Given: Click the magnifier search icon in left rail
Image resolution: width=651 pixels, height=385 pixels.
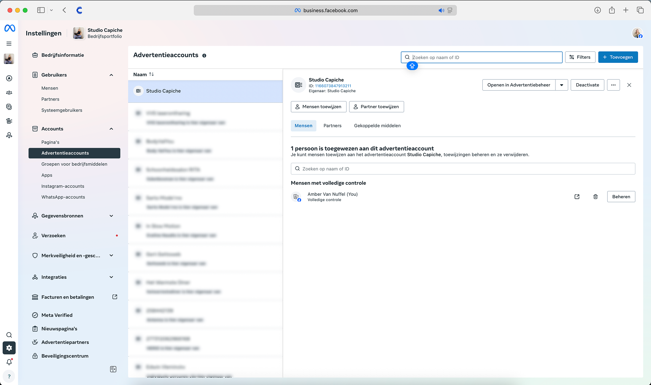Looking at the screenshot, I should coord(9,335).
